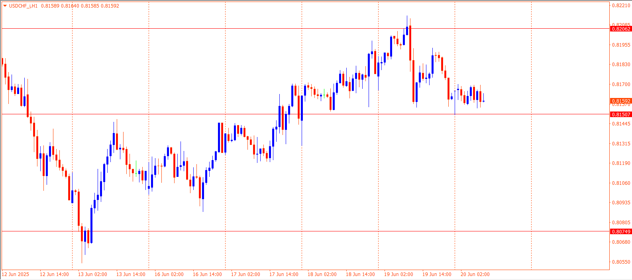The width and height of the screenshot is (632, 280).
Task: Click the 19 Jun 14:00 time label
Action: 437,274
